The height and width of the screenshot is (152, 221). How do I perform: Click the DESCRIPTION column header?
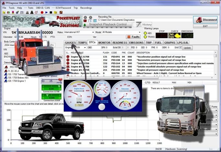143,53
